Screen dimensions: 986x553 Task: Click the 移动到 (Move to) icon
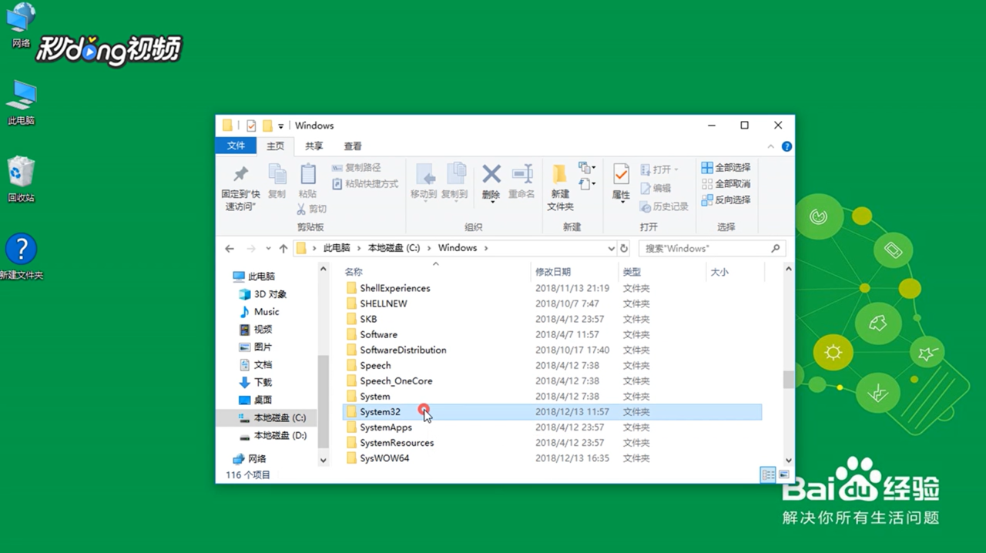point(424,174)
